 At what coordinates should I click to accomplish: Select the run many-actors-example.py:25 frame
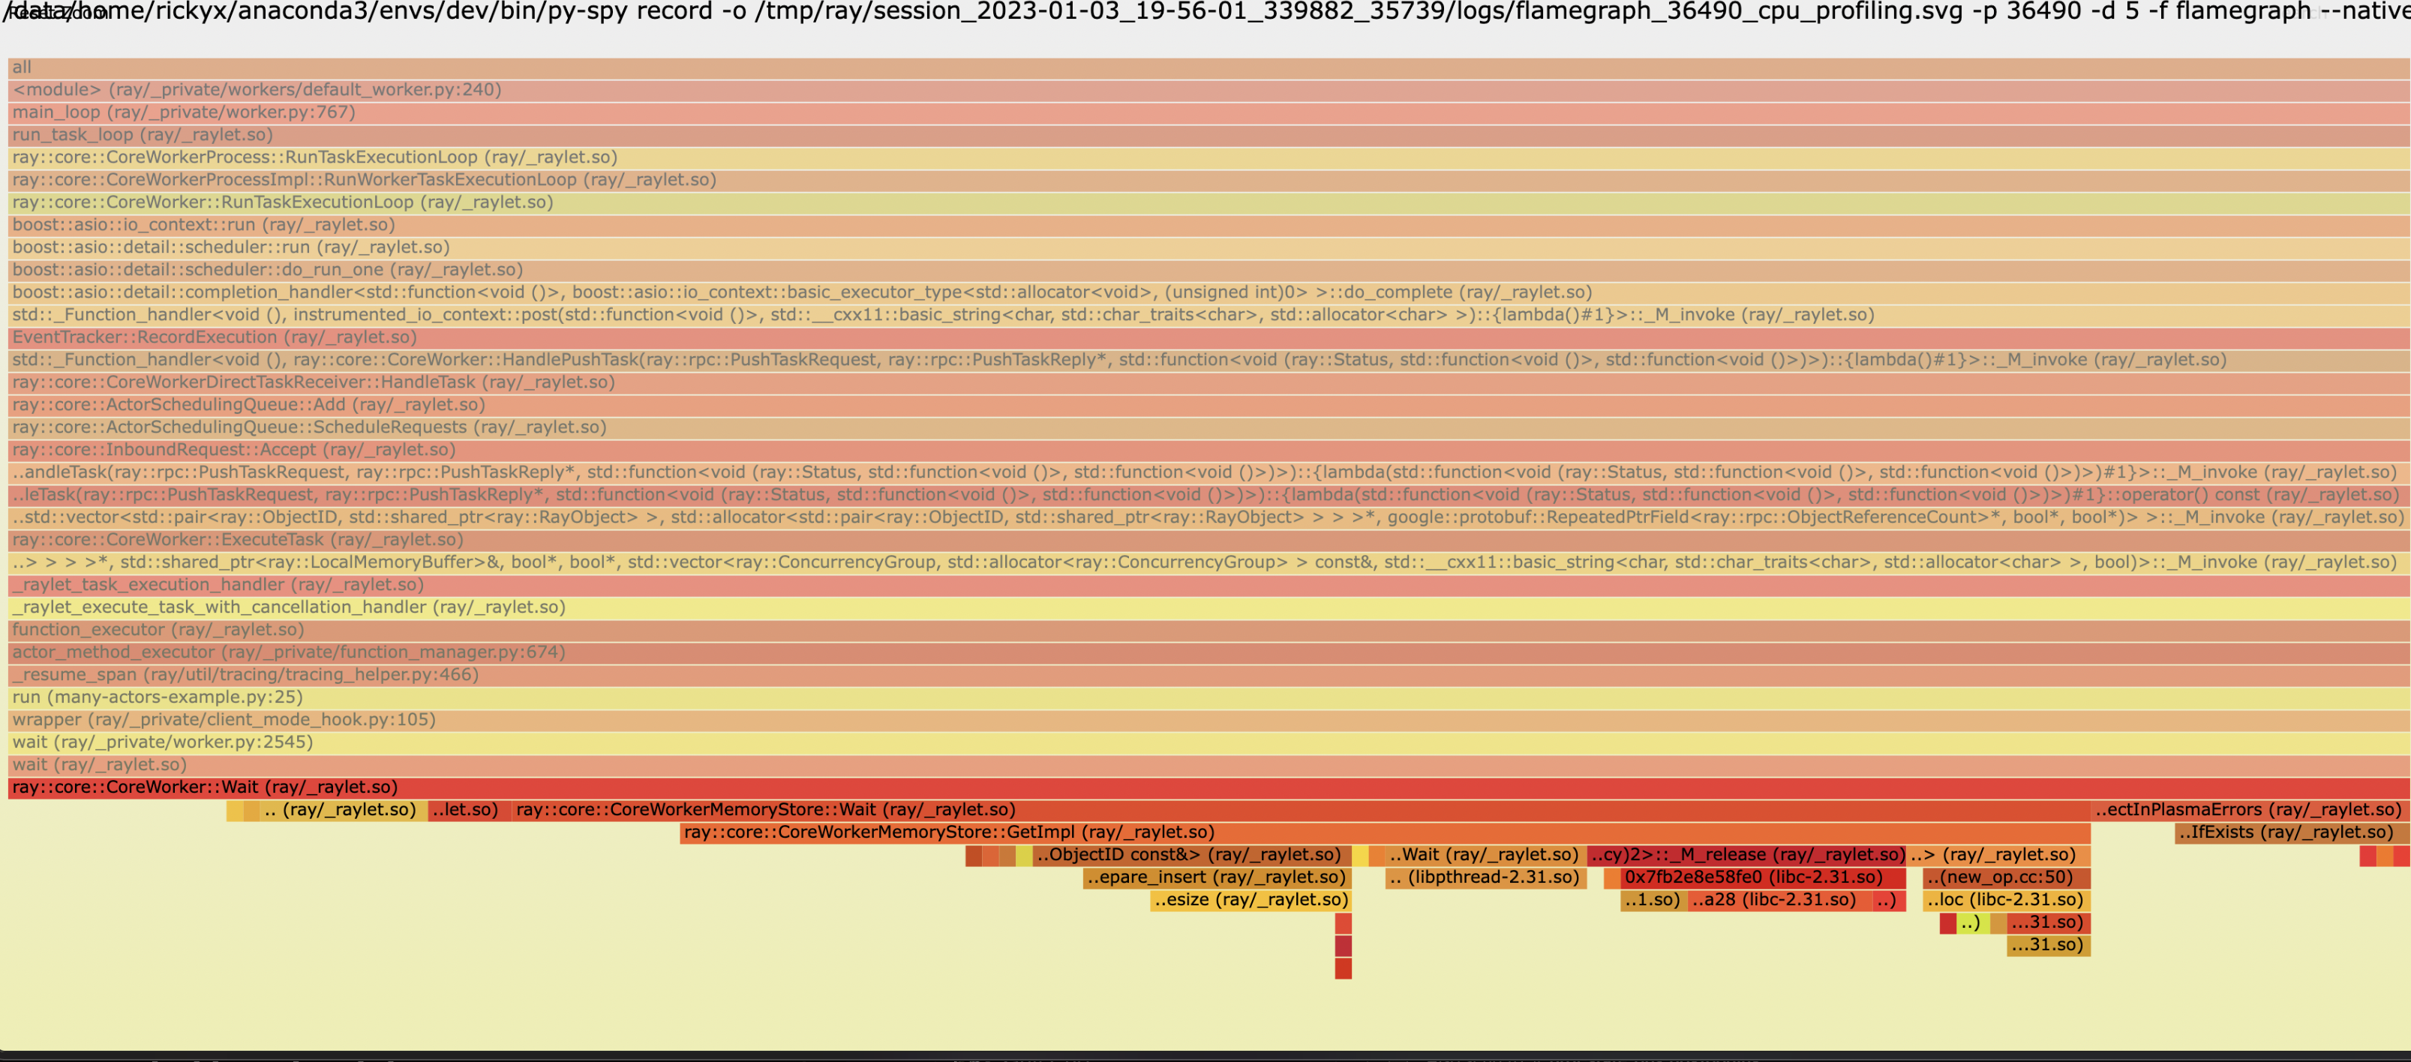tap(1205, 697)
